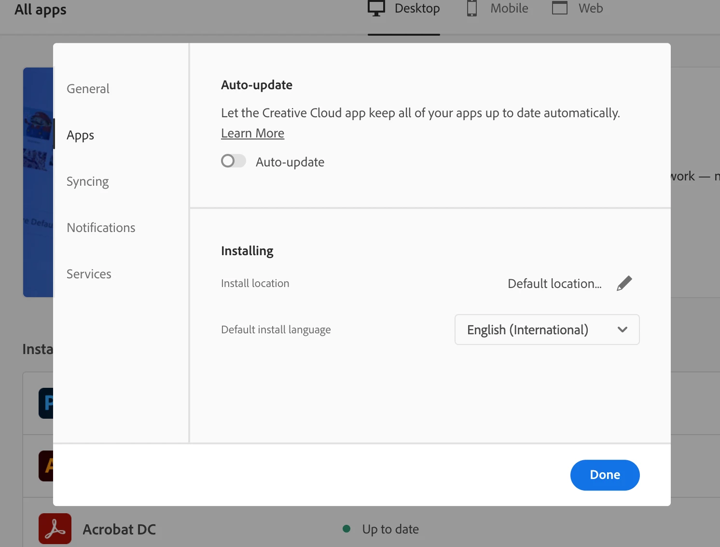Click the Acrobat DC app icon

55,529
